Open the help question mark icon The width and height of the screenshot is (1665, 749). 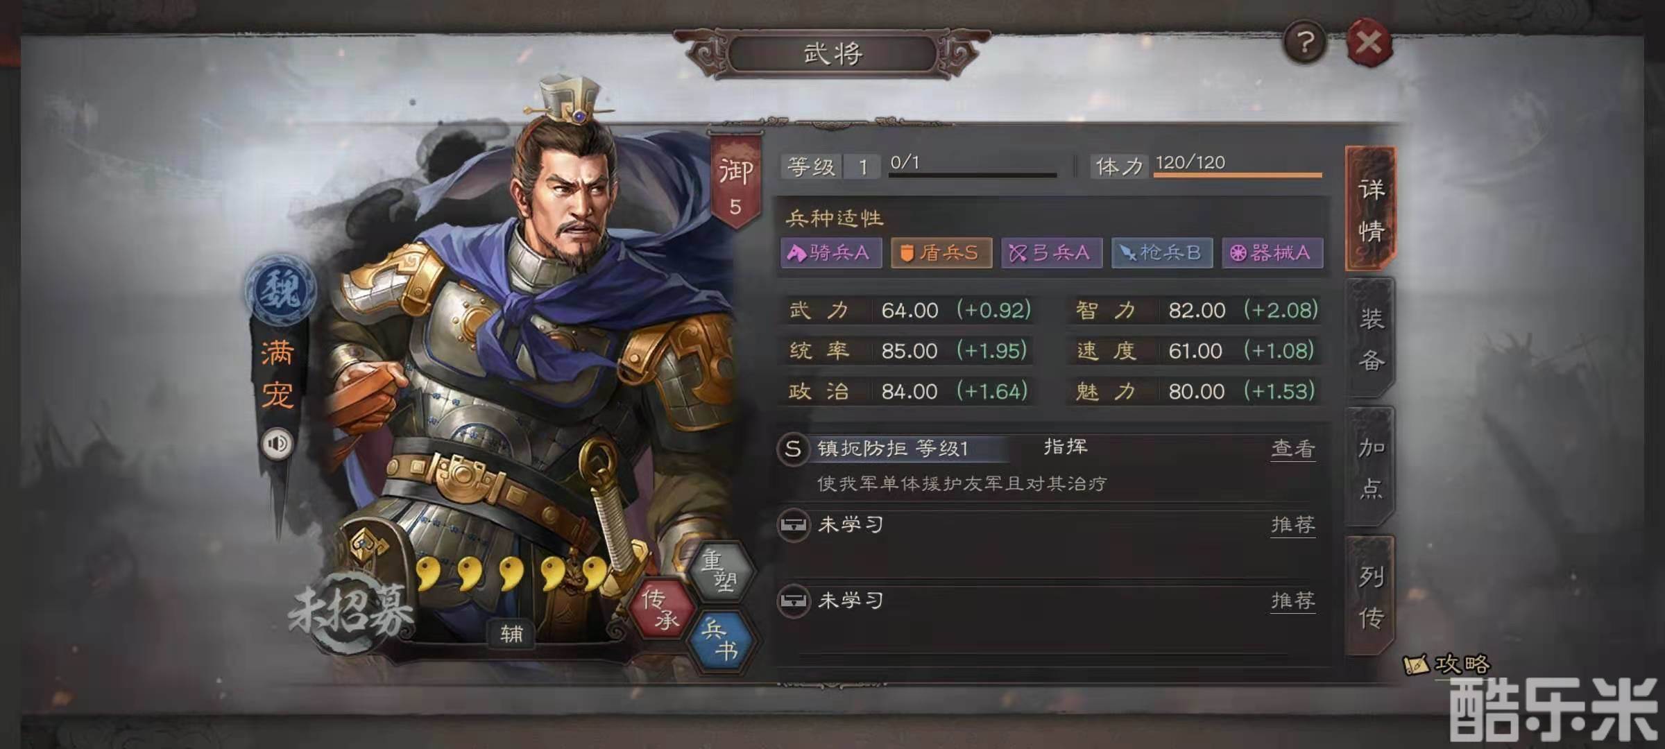click(1304, 43)
